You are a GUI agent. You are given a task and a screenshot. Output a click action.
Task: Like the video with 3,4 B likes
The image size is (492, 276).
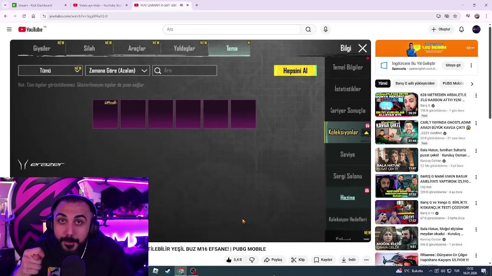click(234, 260)
